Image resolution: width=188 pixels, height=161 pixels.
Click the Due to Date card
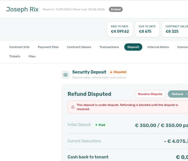coord(147,29)
